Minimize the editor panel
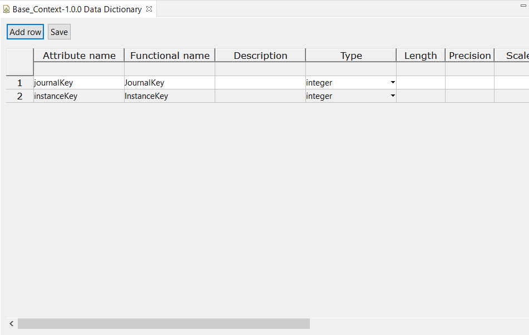Screen dimensions: 529x335 pos(523,6)
